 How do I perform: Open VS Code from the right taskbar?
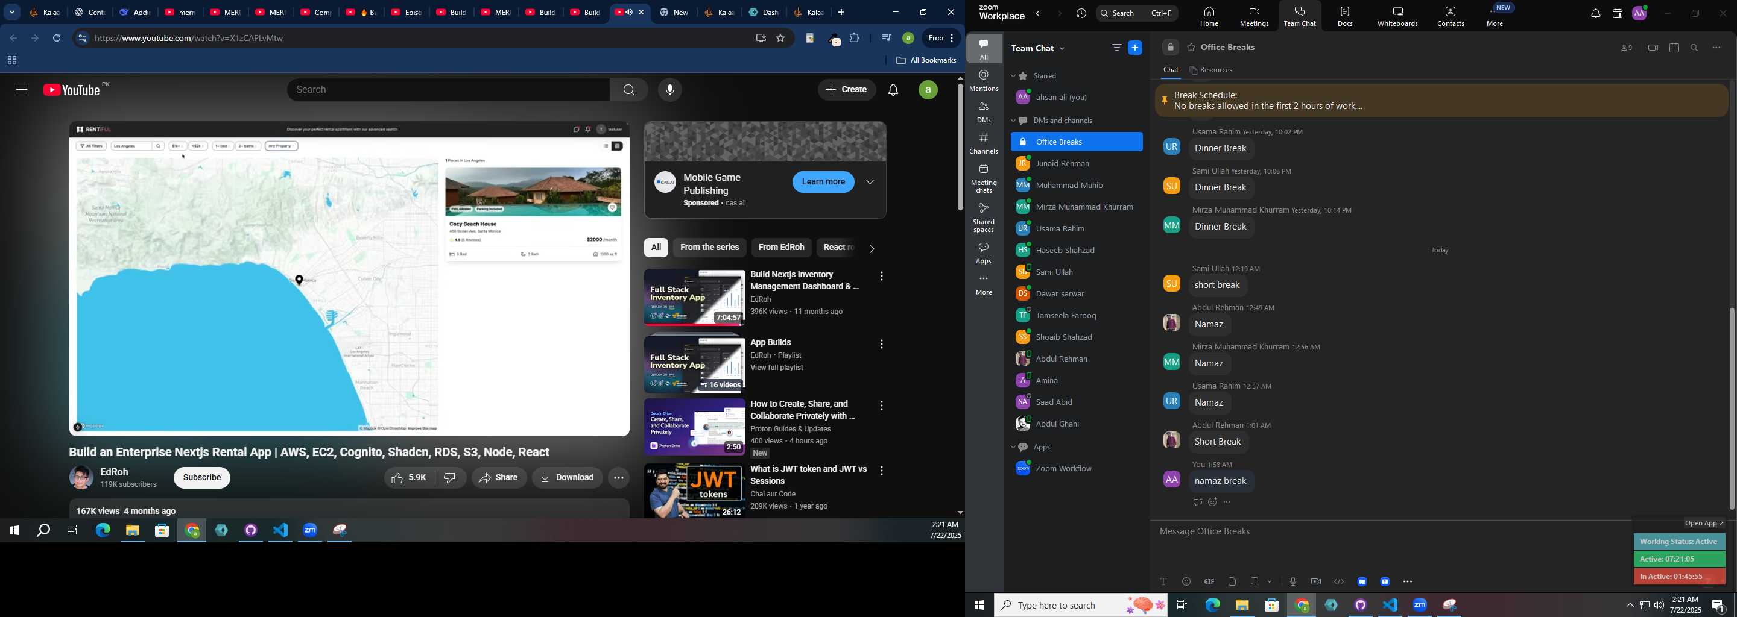[1390, 606]
